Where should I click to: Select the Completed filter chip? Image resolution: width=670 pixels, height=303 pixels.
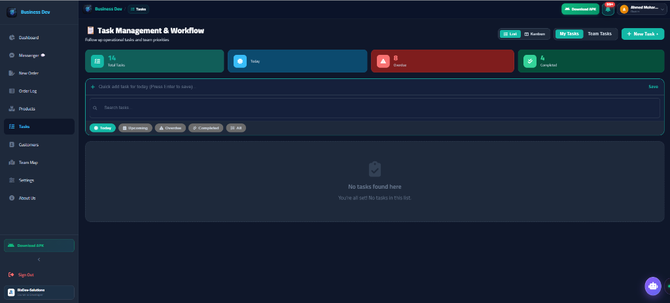tap(205, 128)
